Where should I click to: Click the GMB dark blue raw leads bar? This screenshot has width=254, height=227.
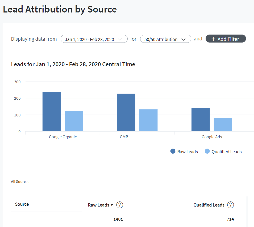126,112
